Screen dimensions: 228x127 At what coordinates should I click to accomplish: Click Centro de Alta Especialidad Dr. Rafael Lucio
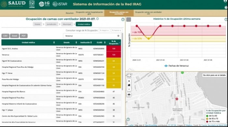20,116
